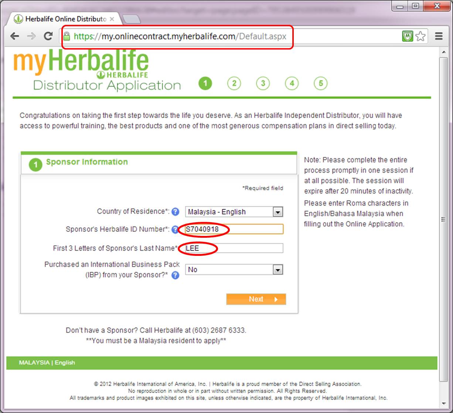Maximize the browser window
Screen dimensions: 453x413
tap(416, 6)
